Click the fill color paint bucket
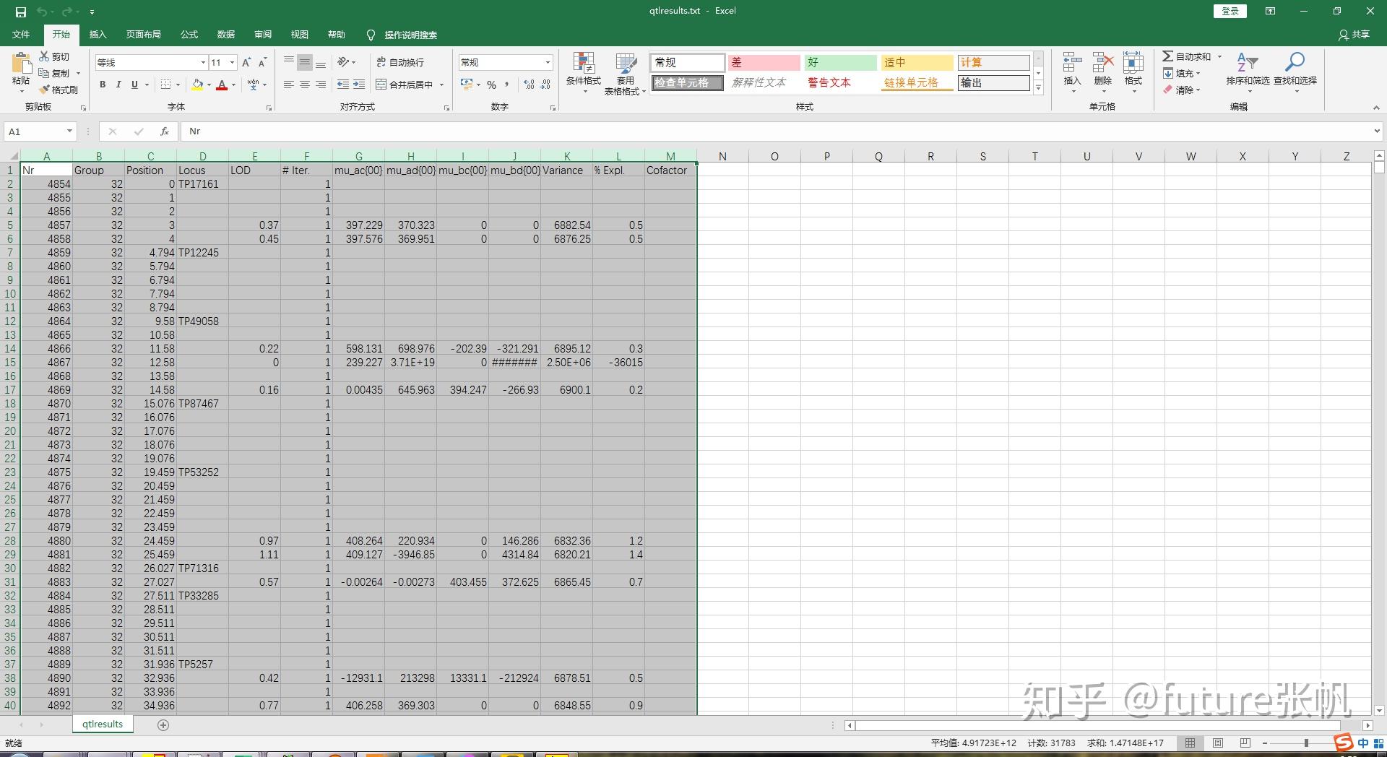Screen dimensions: 1387x757 tap(197, 85)
